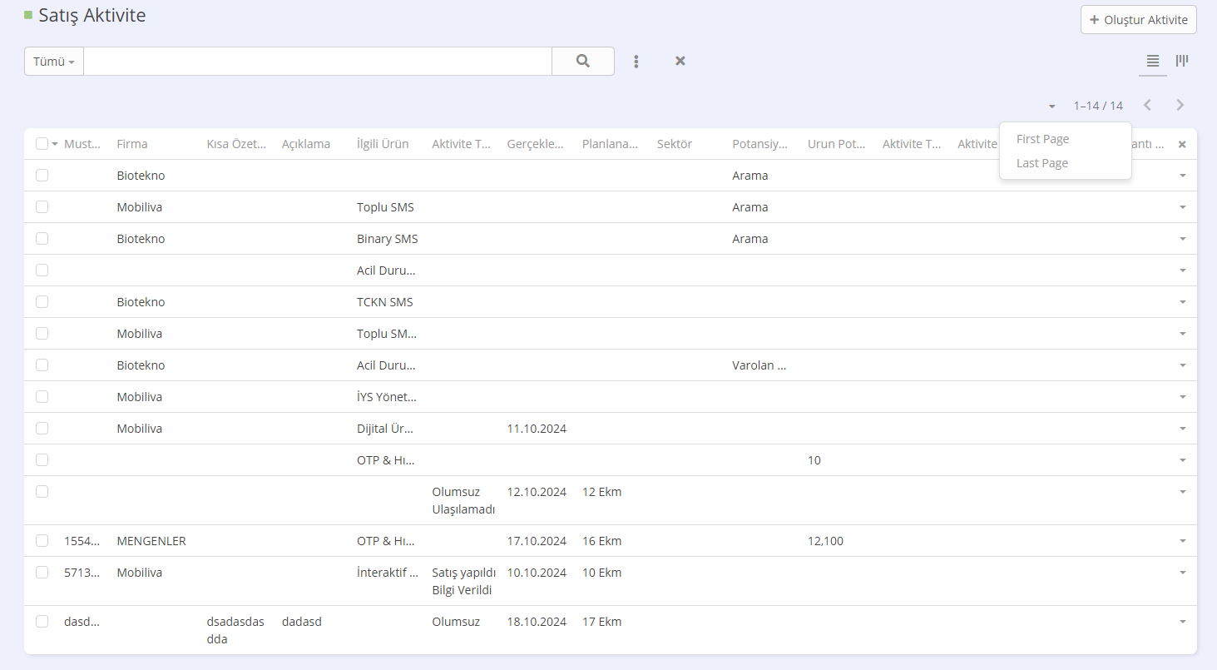Open the row actions caret for Dijital Ür... row
Viewport: 1217px width, 670px height.
click(1182, 429)
